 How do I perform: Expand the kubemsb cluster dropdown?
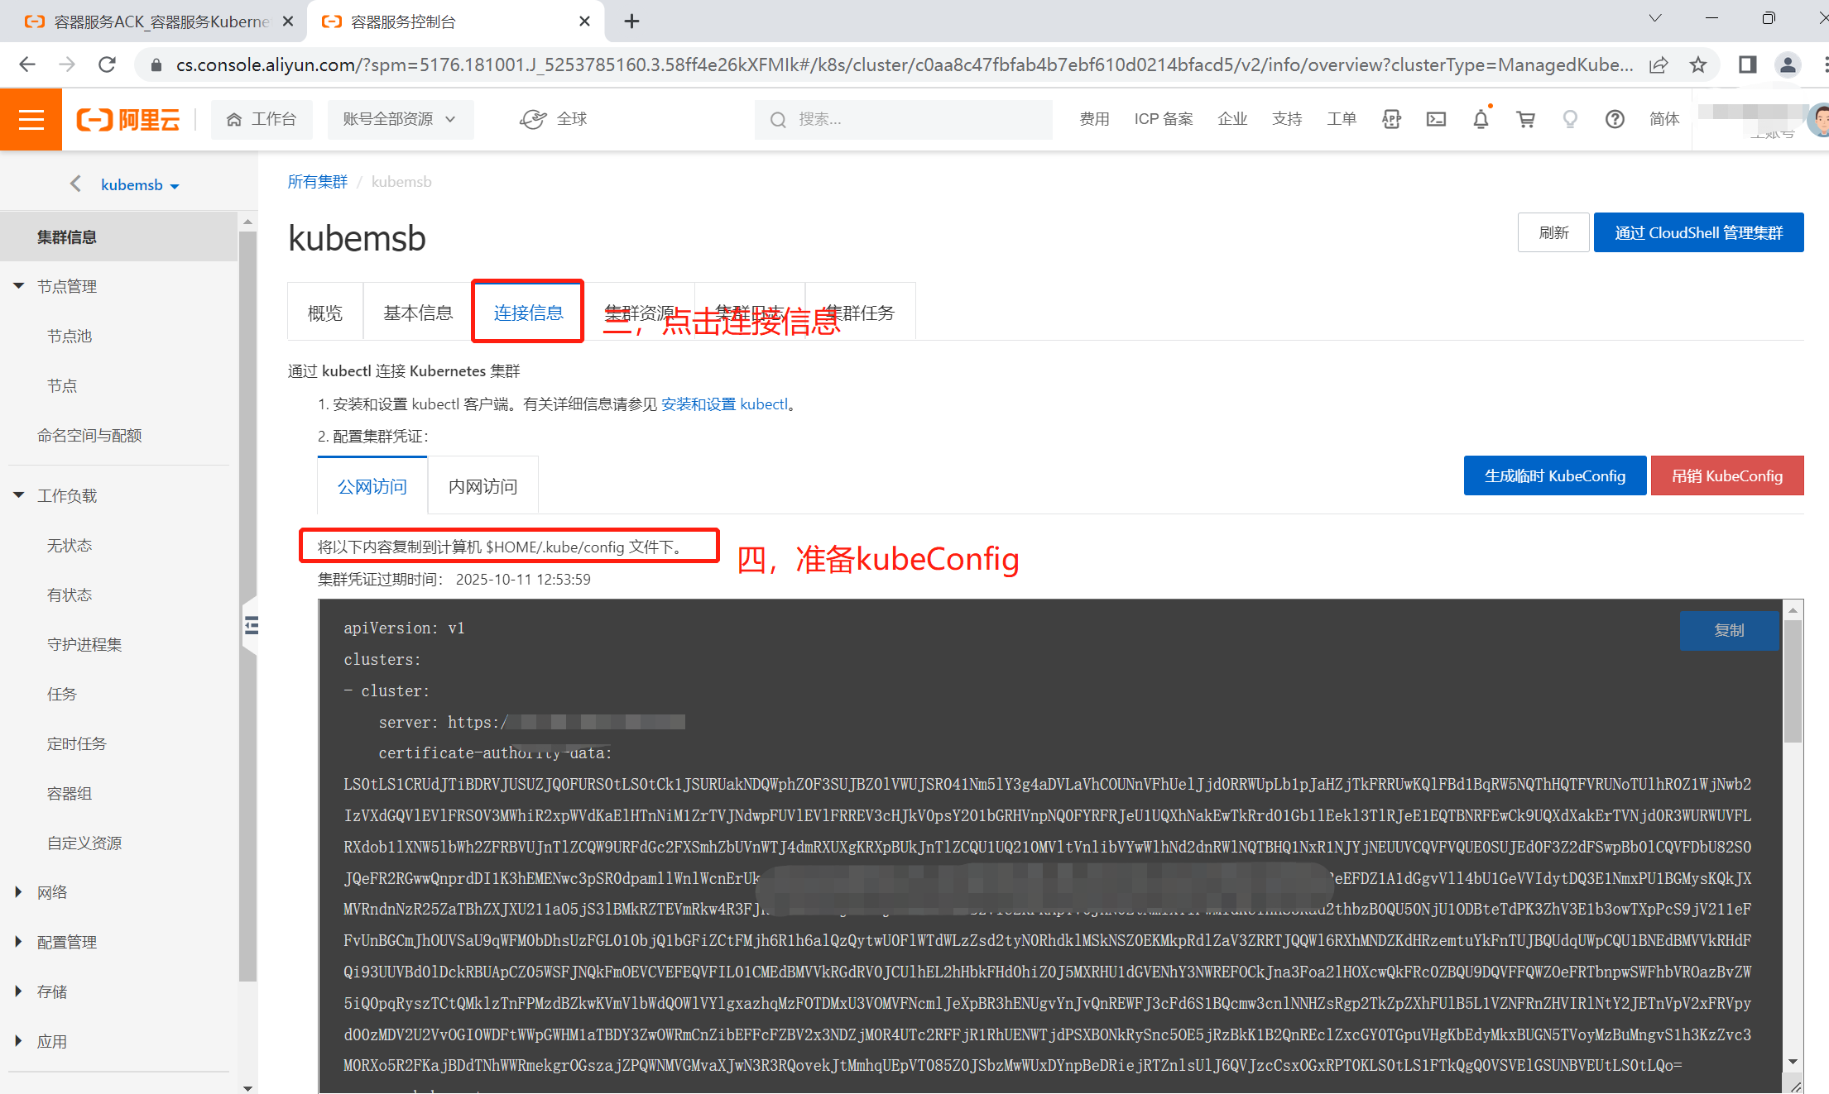coord(140,185)
